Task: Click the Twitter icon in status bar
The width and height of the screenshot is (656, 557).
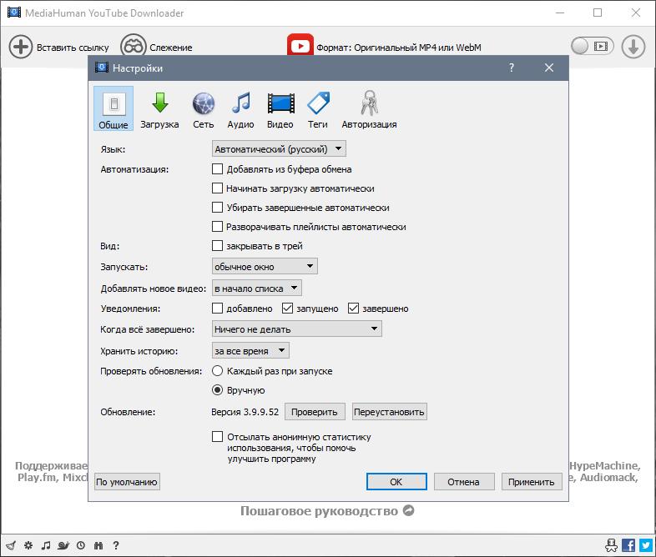Action: pyautogui.click(x=646, y=545)
